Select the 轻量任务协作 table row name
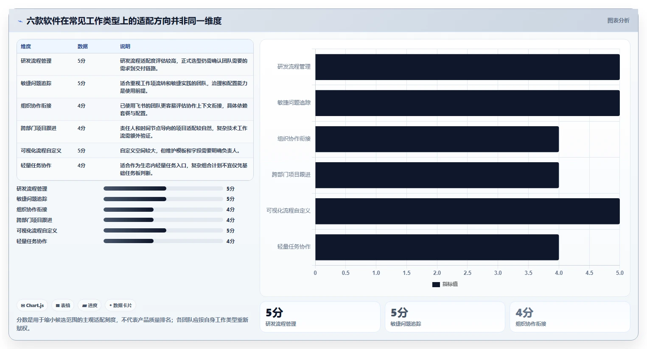Screen dimensions: 647x349 pos(36,166)
